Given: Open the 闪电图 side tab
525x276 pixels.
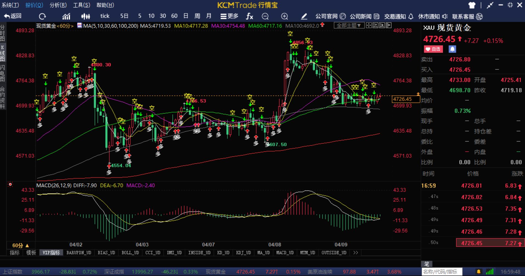Looking at the screenshot, I should click(2, 73).
